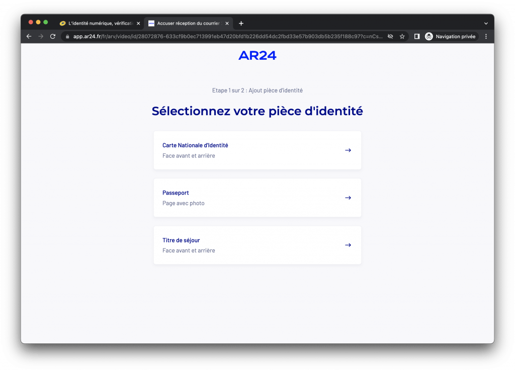Click the padlock site info icon
515x371 pixels.
pyautogui.click(x=67, y=36)
